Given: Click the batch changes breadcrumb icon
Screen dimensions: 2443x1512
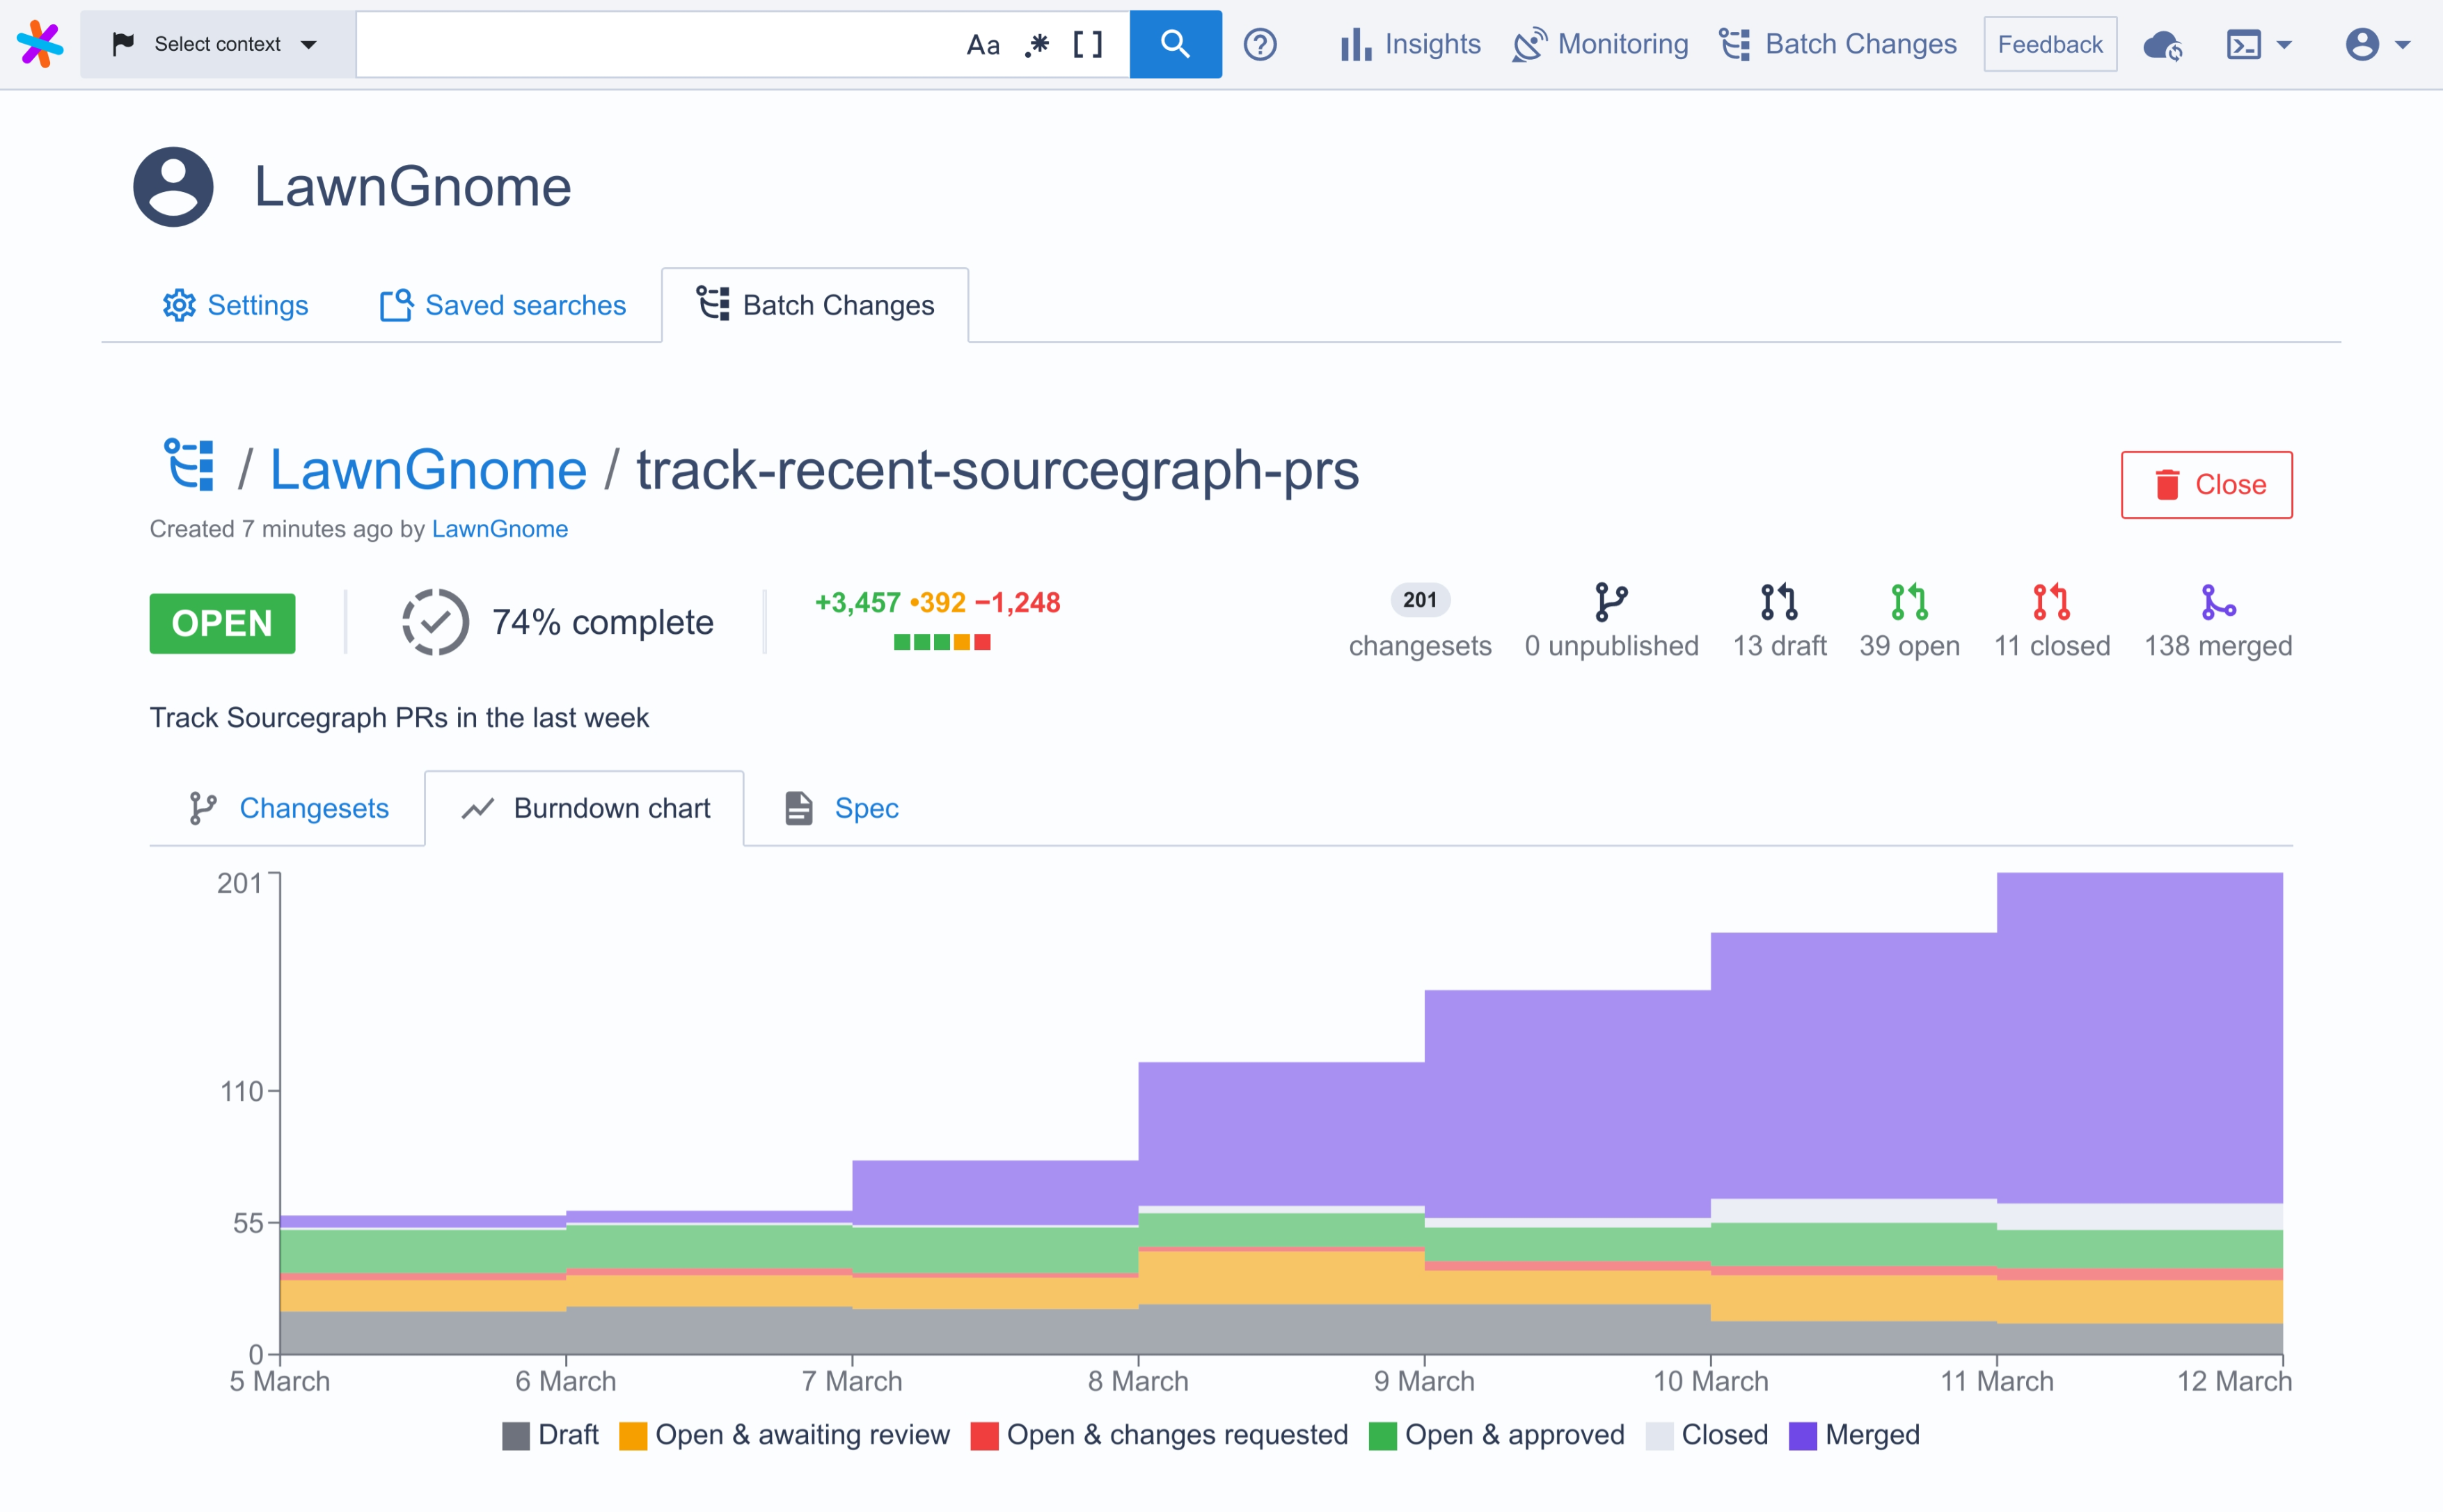Looking at the screenshot, I should tap(190, 465).
